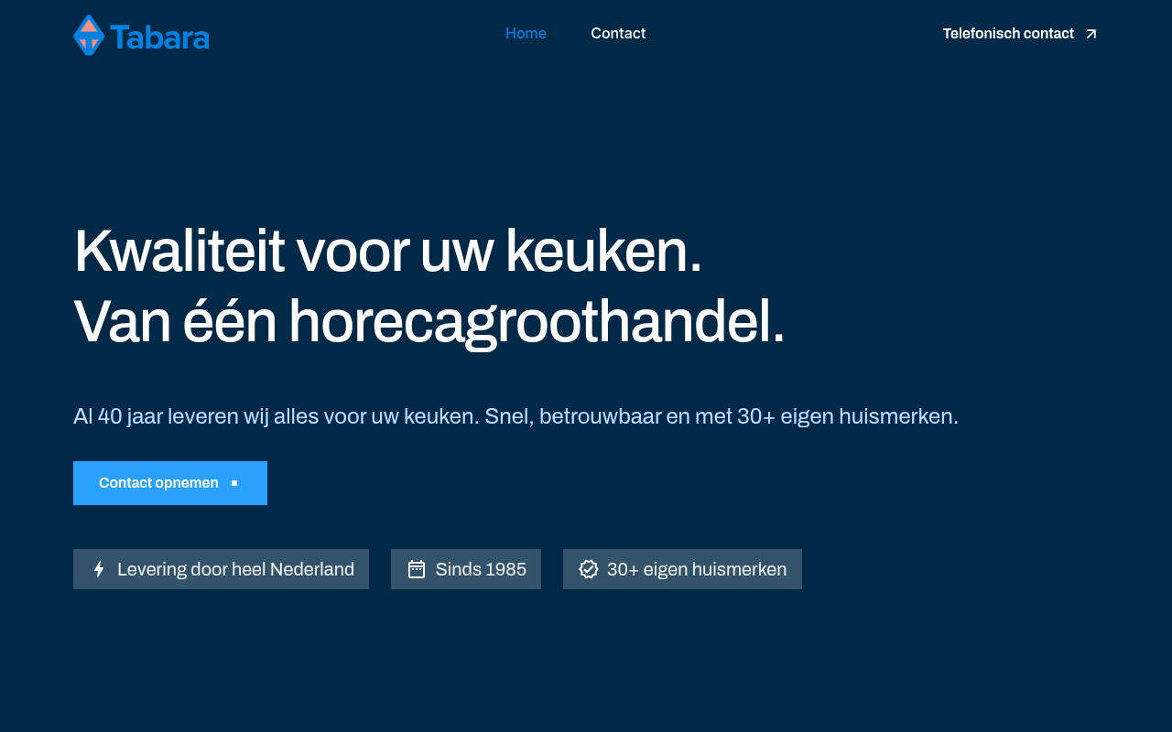Click the subtitle starting 'Al 40 jaar leveren'
This screenshot has width=1172, height=732.
[515, 416]
